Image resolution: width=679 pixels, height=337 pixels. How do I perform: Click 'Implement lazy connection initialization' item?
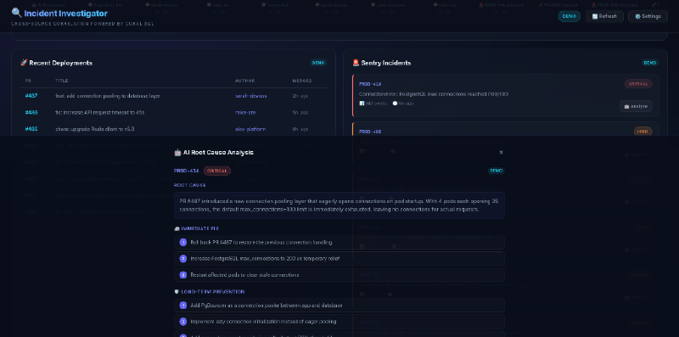339,322
